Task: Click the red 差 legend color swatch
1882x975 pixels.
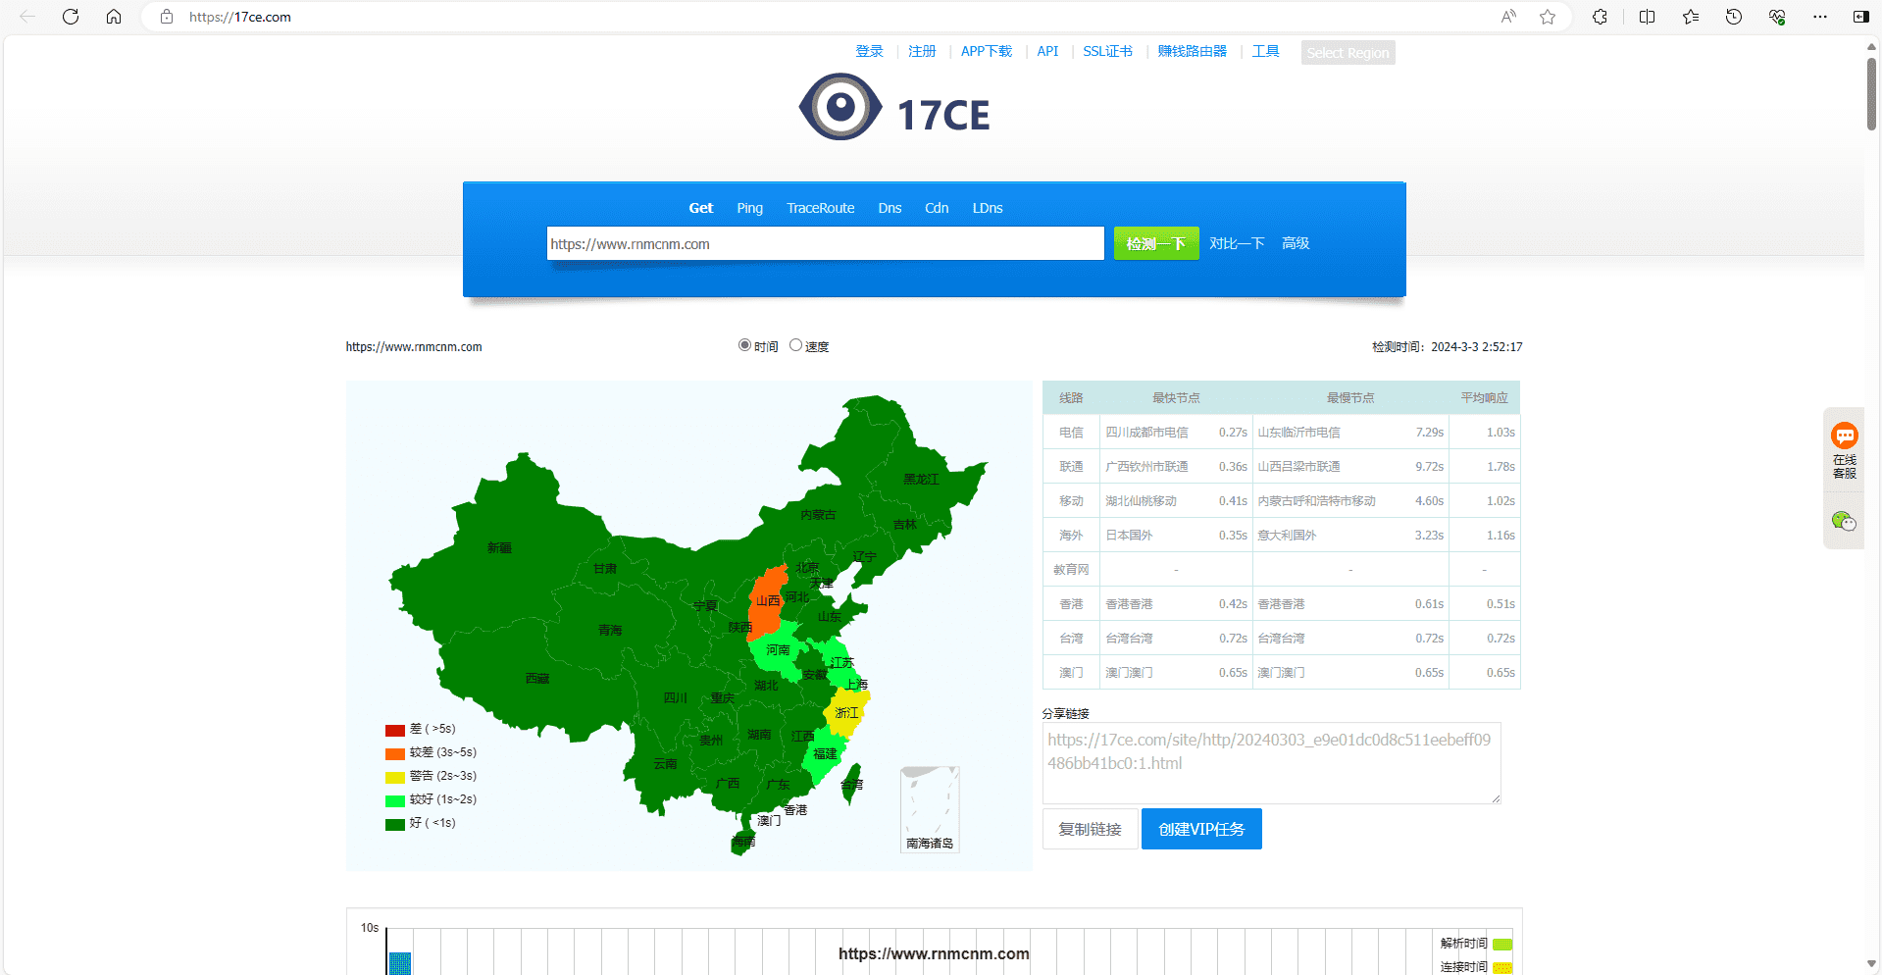Action: (394, 729)
